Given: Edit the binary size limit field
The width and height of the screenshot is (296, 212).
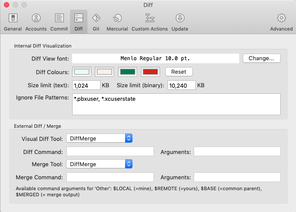Looking at the screenshot, I should (x=181, y=85).
